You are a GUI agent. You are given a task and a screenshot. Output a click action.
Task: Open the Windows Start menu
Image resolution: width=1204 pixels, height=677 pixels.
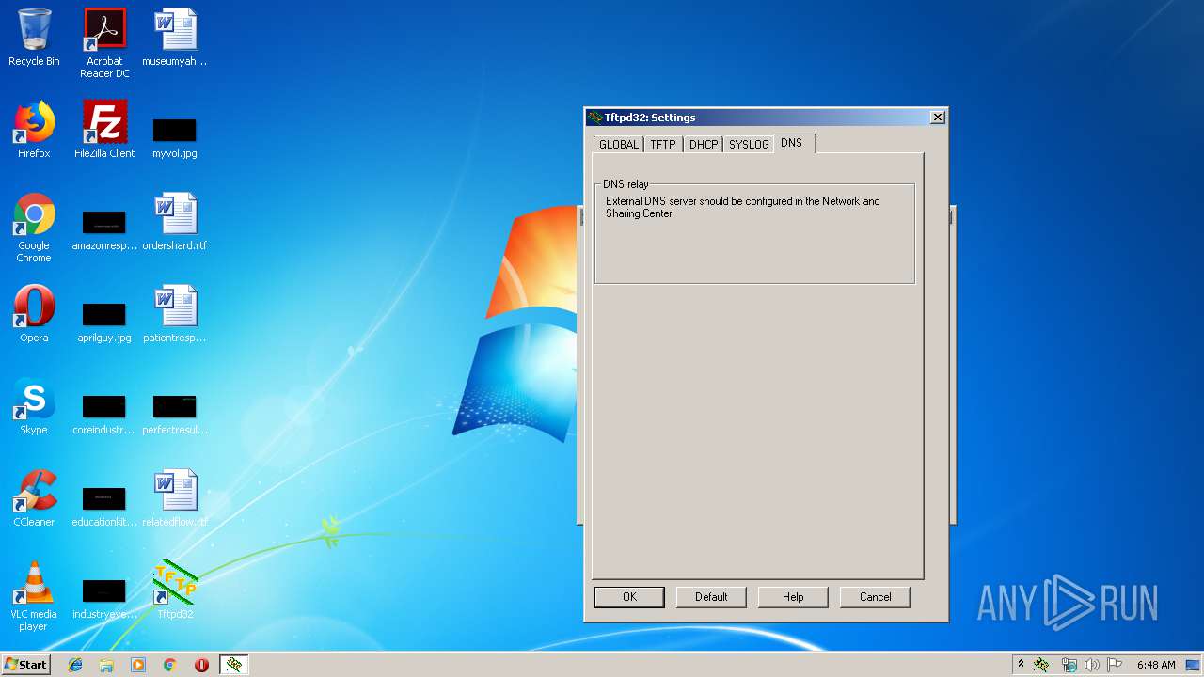click(26, 665)
